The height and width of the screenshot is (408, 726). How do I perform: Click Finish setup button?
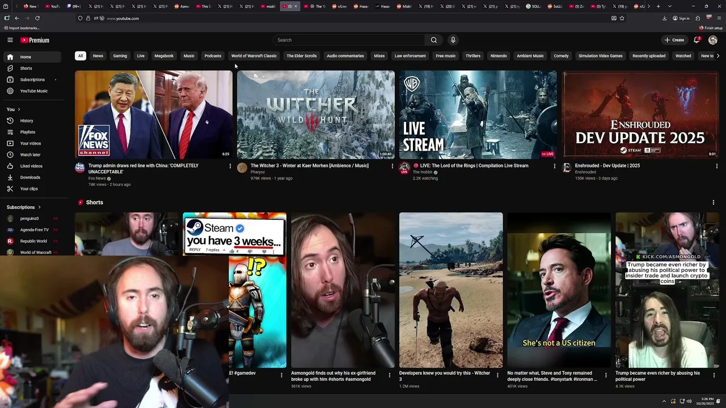click(x=711, y=28)
